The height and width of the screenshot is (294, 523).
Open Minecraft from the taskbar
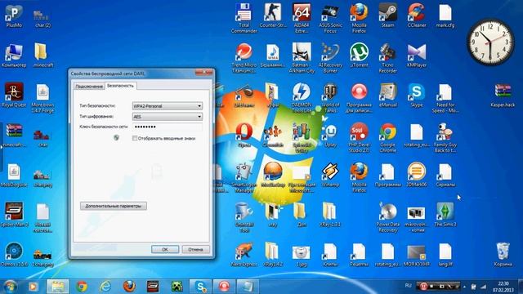pyautogui.click(x=177, y=287)
